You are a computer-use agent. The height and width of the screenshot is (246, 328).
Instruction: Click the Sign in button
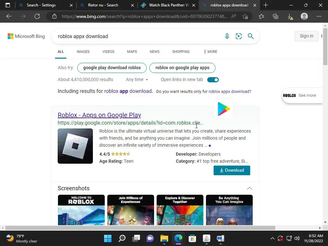pos(307,36)
